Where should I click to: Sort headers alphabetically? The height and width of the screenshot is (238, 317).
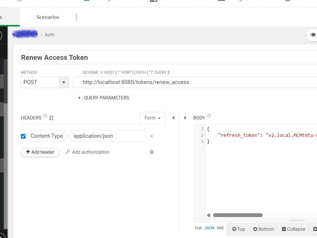(x=51, y=118)
